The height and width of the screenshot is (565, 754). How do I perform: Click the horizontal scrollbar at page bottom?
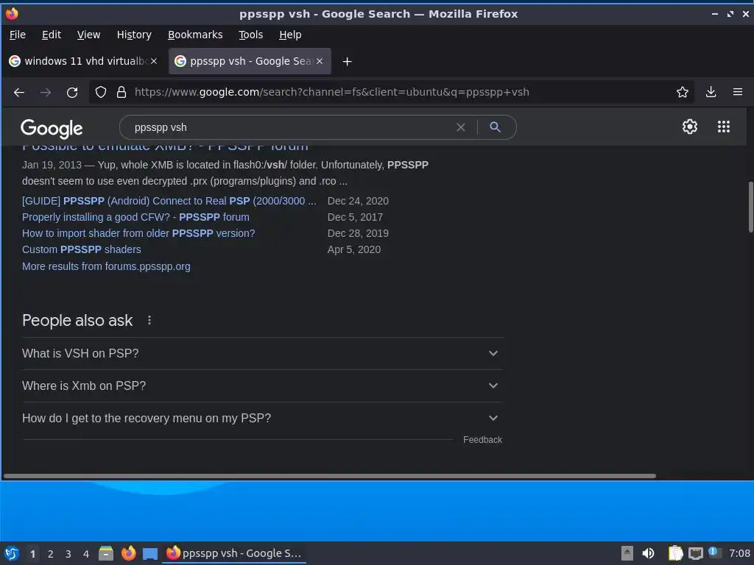click(330, 476)
